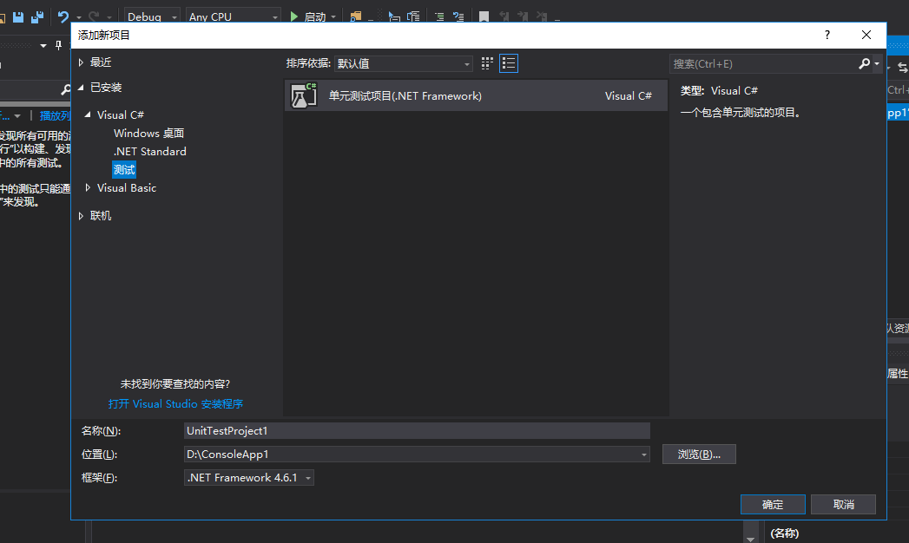The width and height of the screenshot is (909, 543).
Task: Select the 单元测试项目(.NET Framework) template
Action: [x=476, y=95]
